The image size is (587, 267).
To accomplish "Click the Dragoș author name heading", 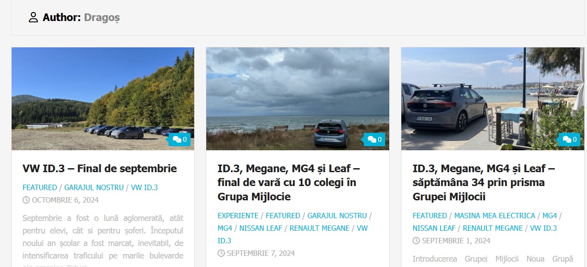I will coord(102,18).
